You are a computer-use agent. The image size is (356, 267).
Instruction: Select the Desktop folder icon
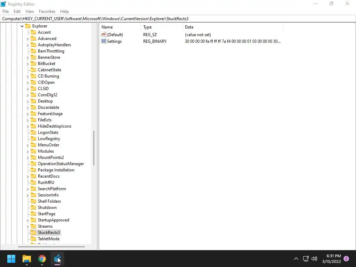pos(33,101)
